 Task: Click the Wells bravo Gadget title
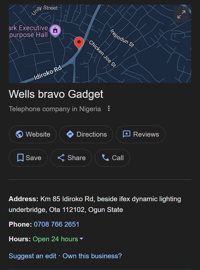56,94
